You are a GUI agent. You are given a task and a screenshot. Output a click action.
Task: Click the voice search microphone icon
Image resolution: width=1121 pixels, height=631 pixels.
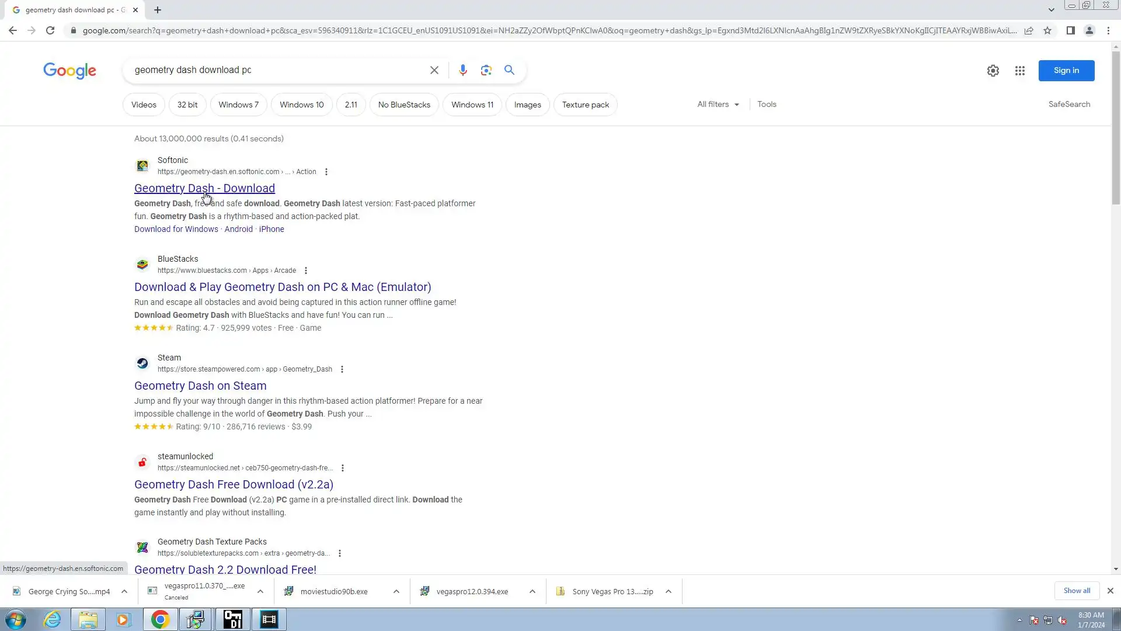coord(462,70)
